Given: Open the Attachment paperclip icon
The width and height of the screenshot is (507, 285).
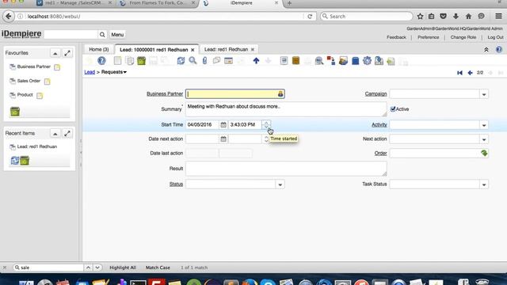Looking at the screenshot, I should coord(204,60).
